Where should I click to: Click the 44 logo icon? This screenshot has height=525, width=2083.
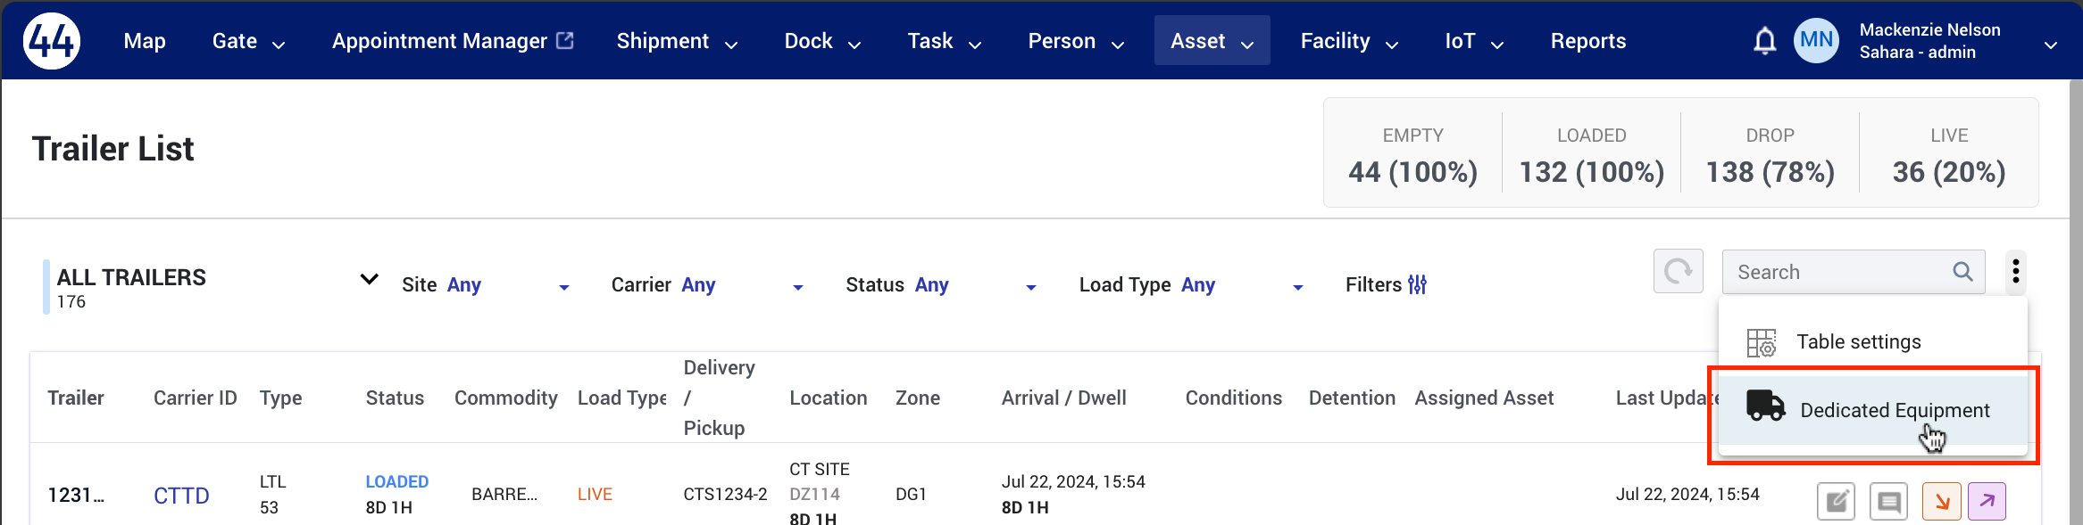point(52,41)
